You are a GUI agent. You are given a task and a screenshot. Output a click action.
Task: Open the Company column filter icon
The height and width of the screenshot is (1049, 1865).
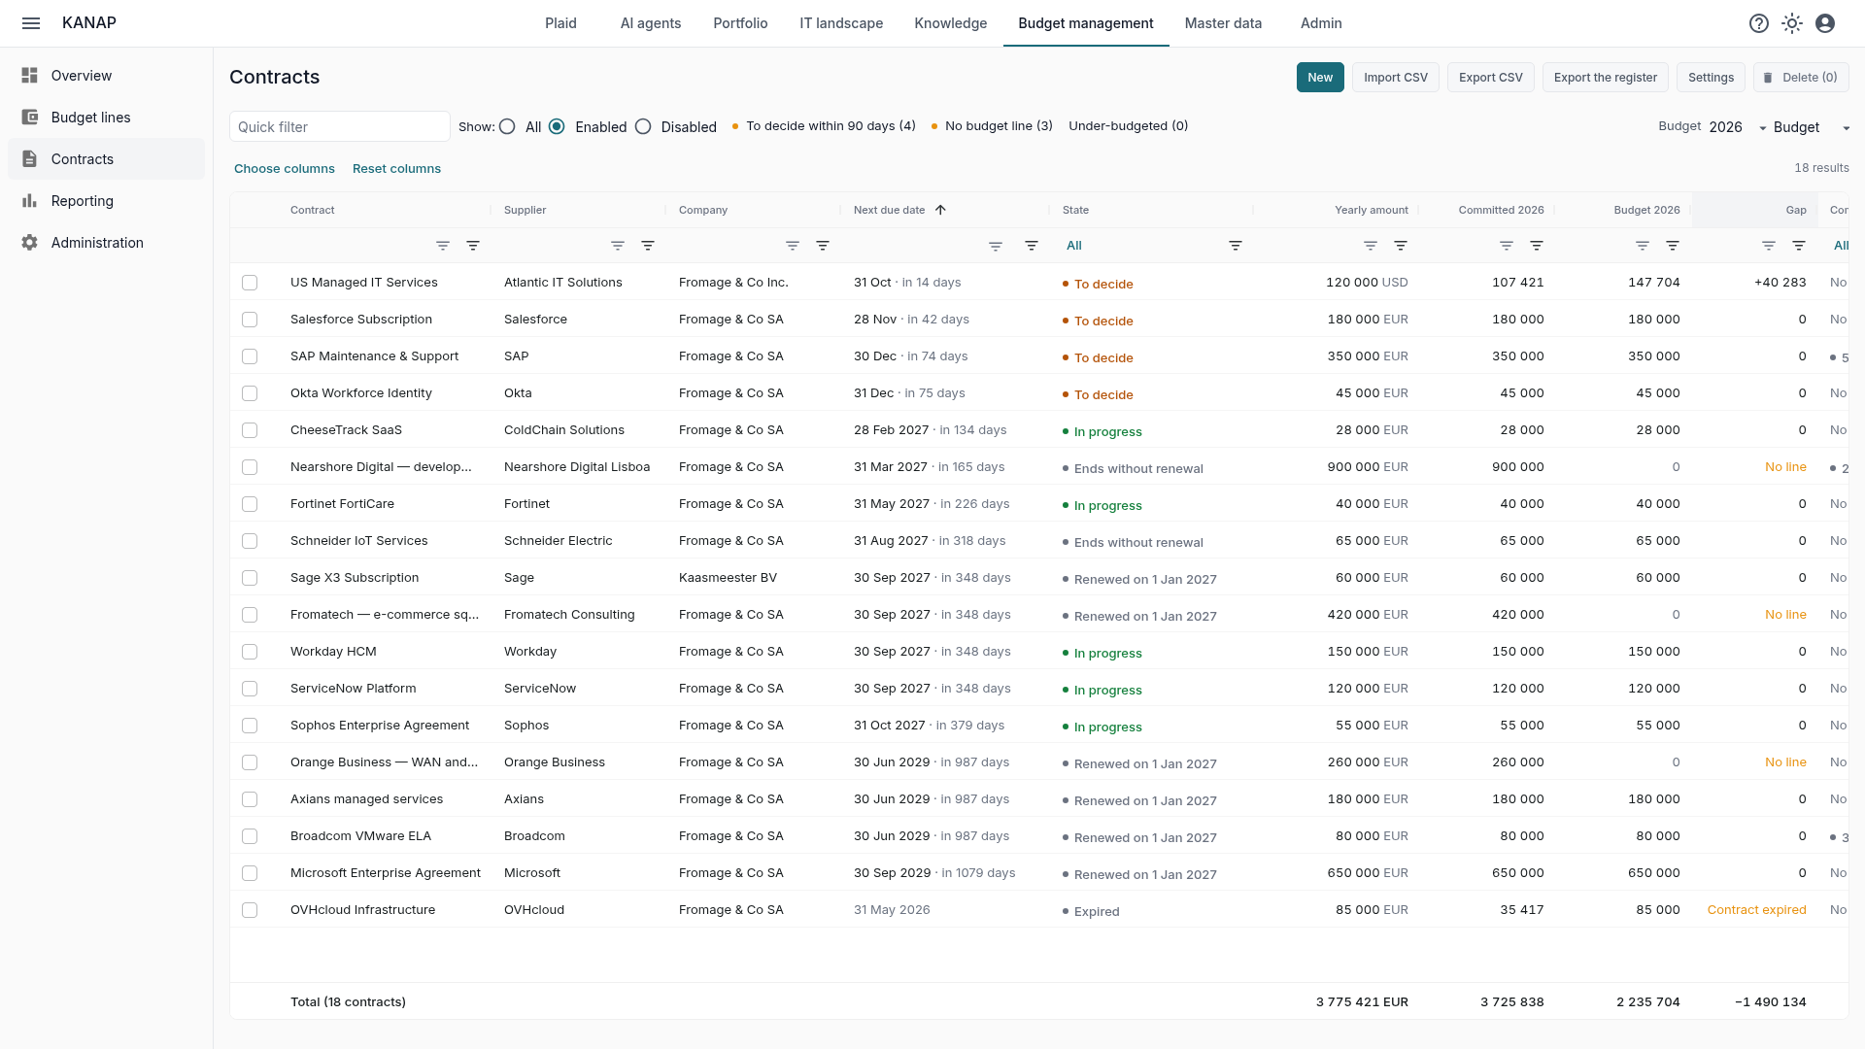coord(823,246)
